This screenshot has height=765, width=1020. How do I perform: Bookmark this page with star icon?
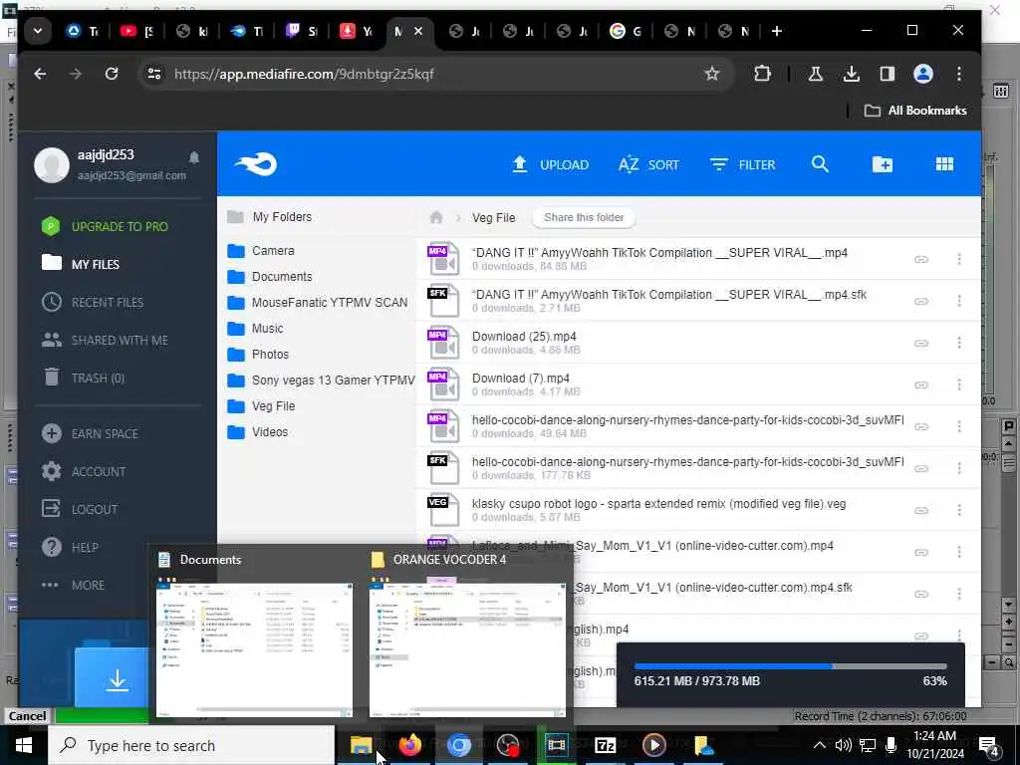pyautogui.click(x=712, y=74)
